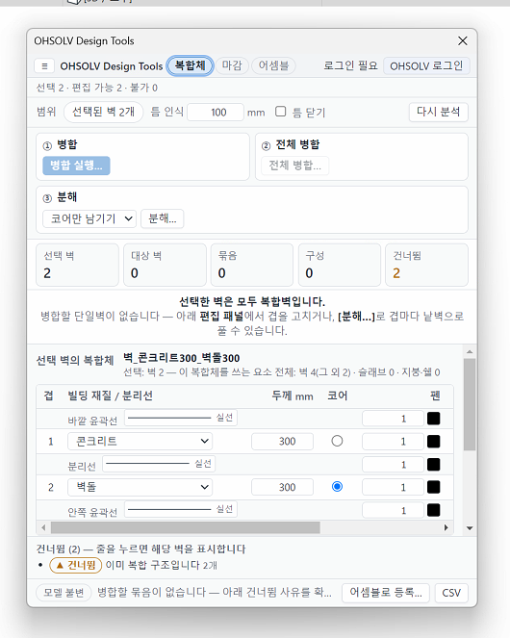Screen dimensions: 510x638
Task: Click the horizontal scrollbar thumb
Action: [185, 527]
